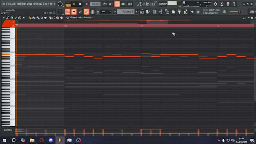The width and height of the screenshot is (256, 144).
Task: Open the Channel rack grid icon
Action: coord(154,12)
